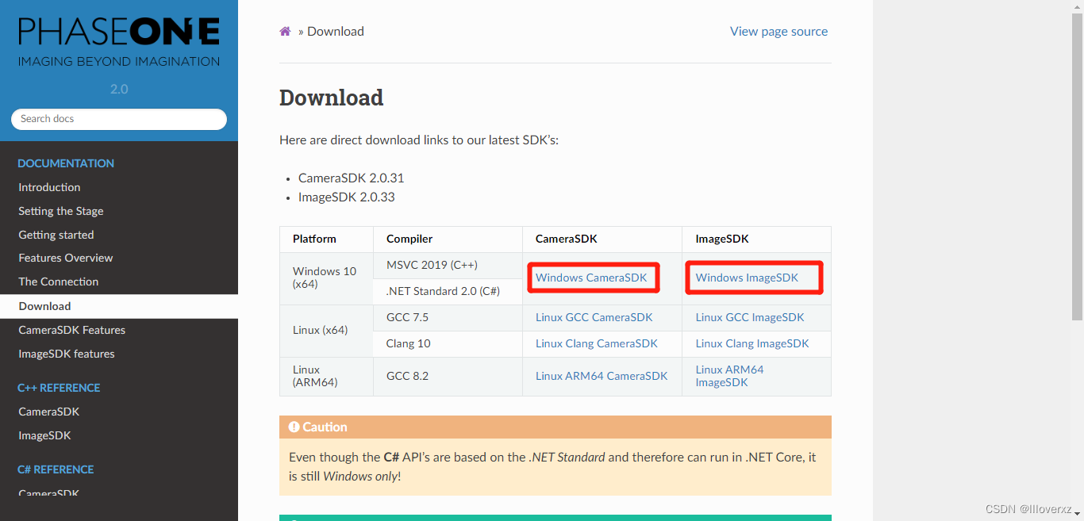Image resolution: width=1084 pixels, height=521 pixels.
Task: Click the Download page heading
Action: coord(332,98)
